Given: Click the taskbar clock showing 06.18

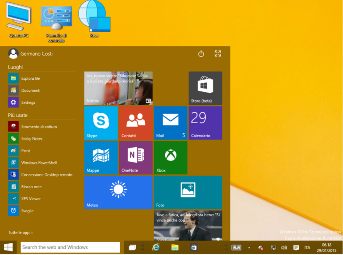Looking at the screenshot, I should pyautogui.click(x=326, y=248).
